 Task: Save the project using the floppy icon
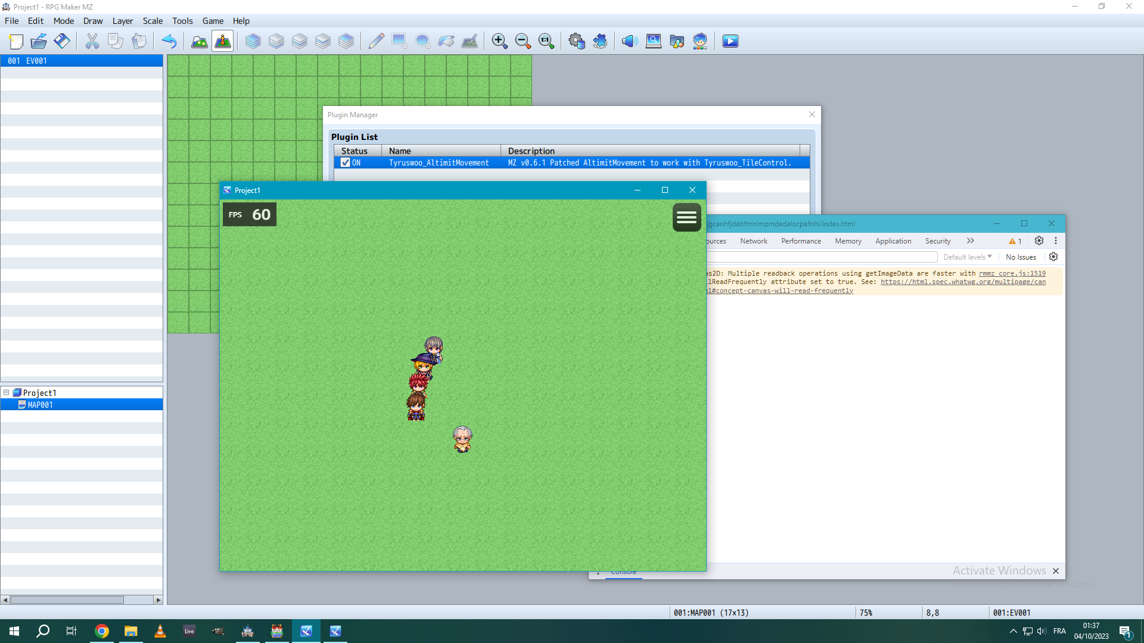pyautogui.click(x=62, y=41)
